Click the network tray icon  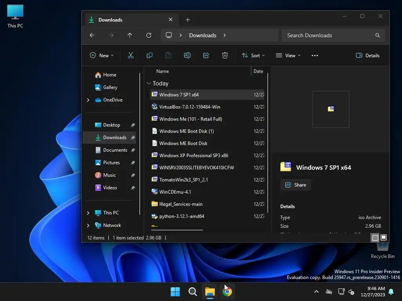(x=341, y=292)
